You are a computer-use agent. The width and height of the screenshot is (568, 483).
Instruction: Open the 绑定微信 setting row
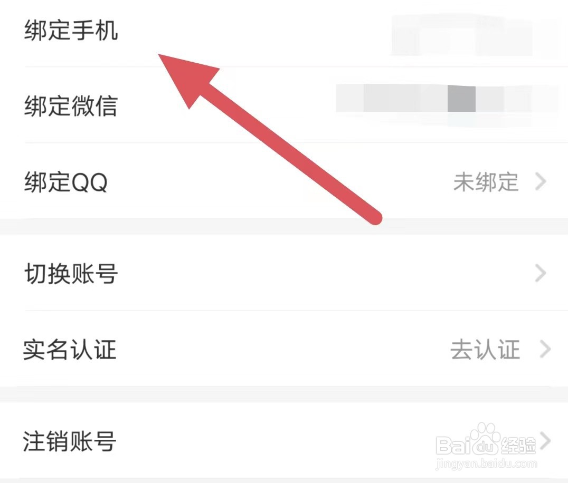point(284,105)
